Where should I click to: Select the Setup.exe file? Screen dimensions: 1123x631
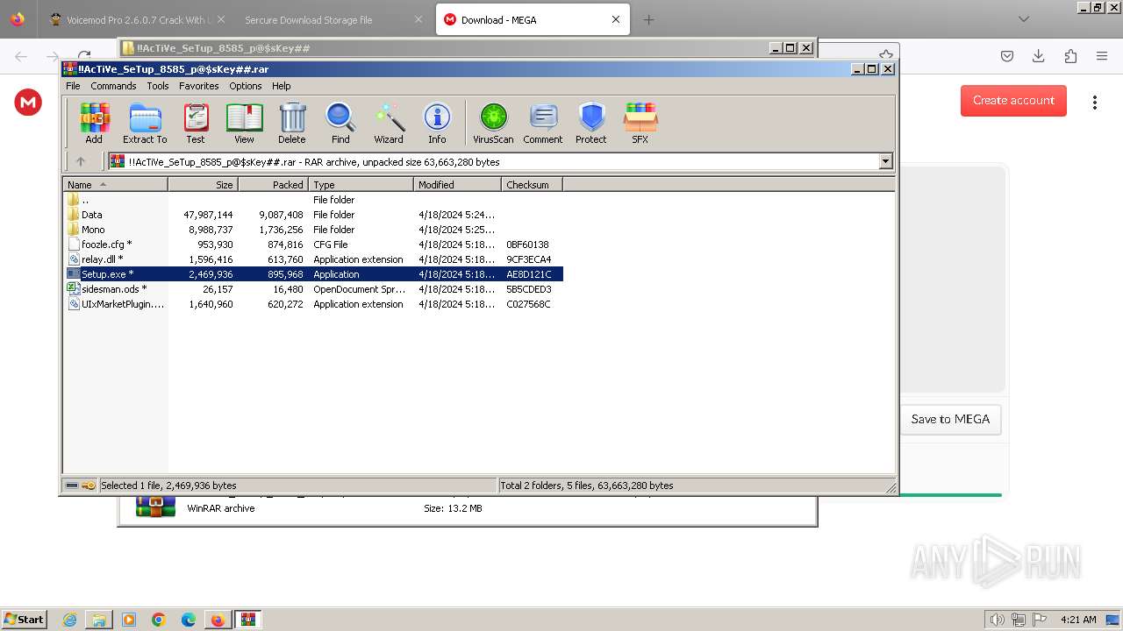coord(313,274)
